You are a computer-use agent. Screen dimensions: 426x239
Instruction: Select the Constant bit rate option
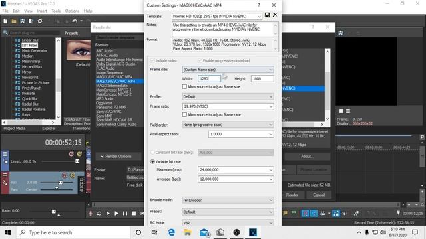click(152, 152)
